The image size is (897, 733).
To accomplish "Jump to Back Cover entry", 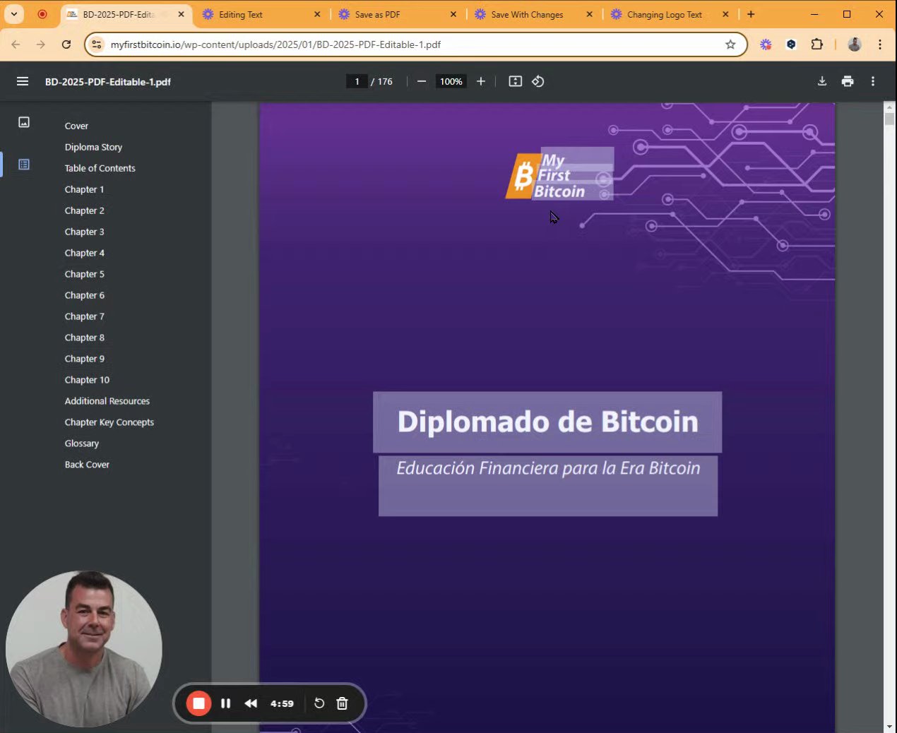I will [x=87, y=465].
